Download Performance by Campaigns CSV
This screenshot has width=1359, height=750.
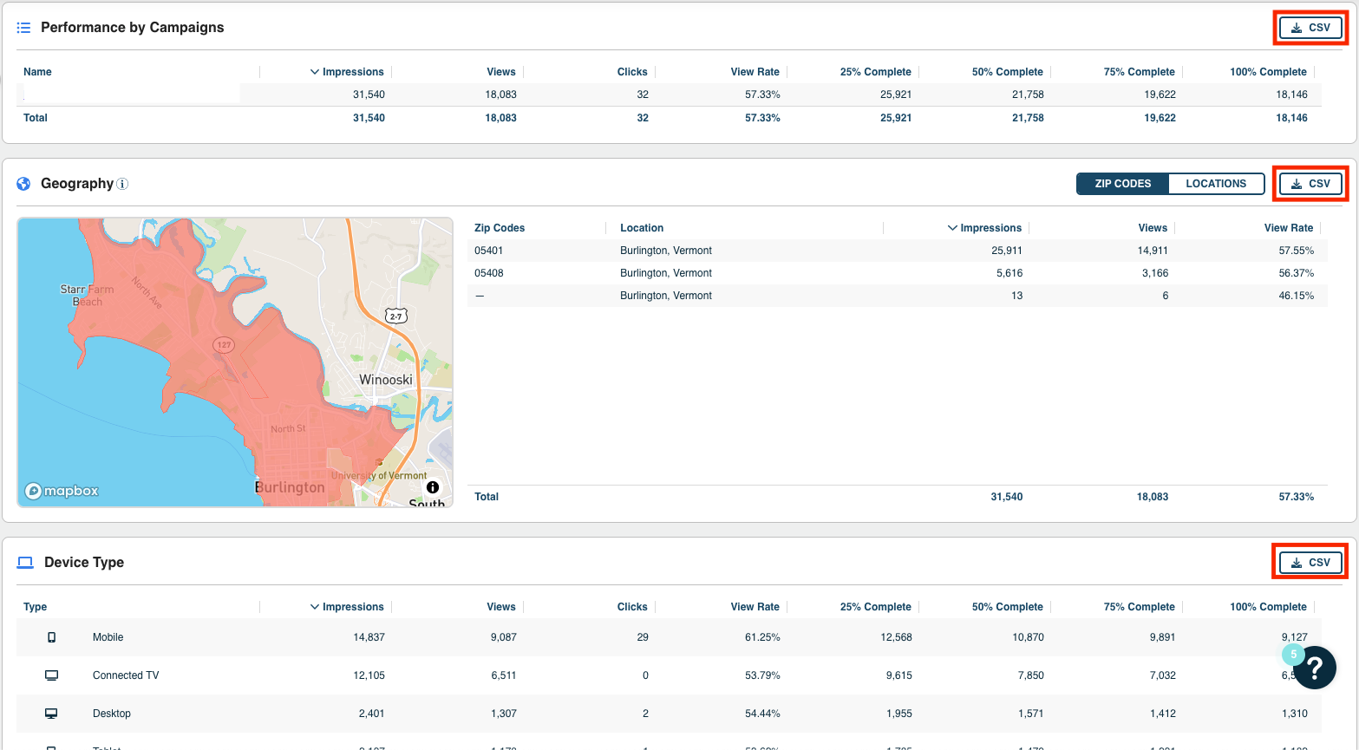click(x=1310, y=28)
